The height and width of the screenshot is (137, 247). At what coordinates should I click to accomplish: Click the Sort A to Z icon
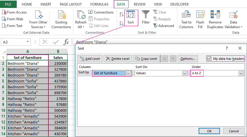click(121, 14)
